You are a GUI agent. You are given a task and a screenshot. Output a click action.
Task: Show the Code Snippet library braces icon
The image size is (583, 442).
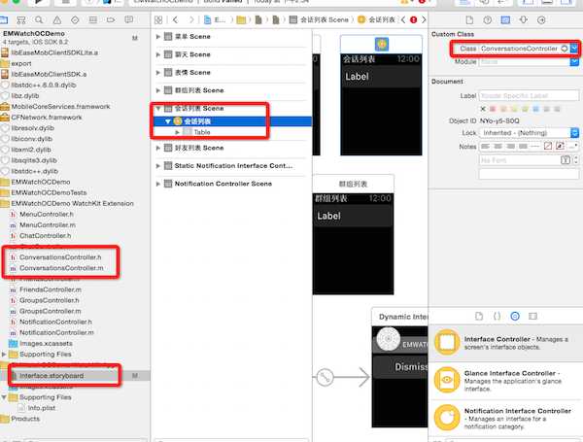(x=497, y=317)
